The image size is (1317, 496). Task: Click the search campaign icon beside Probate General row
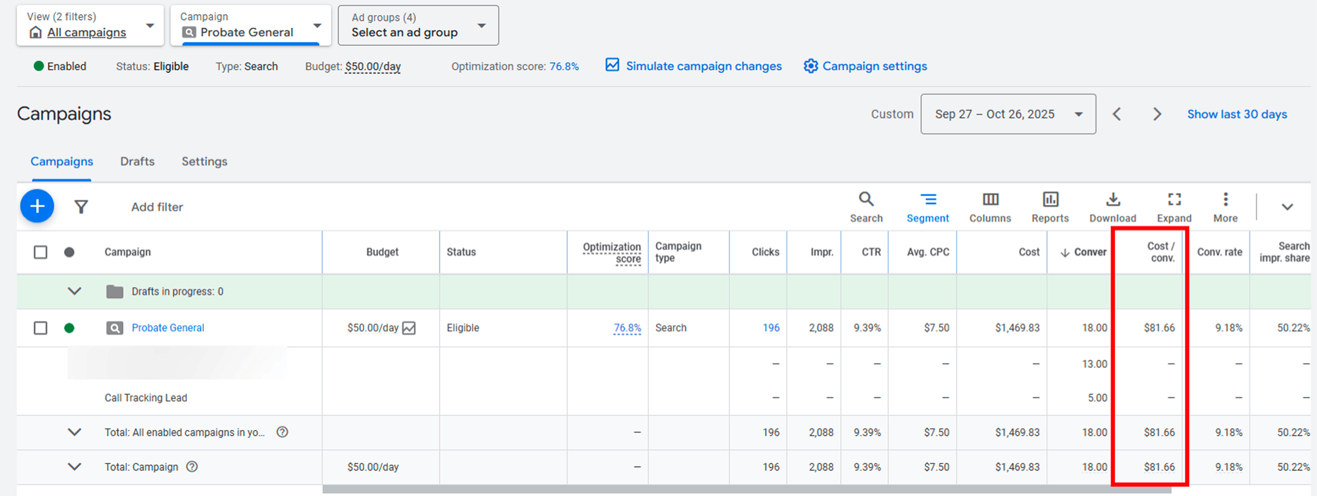(114, 328)
